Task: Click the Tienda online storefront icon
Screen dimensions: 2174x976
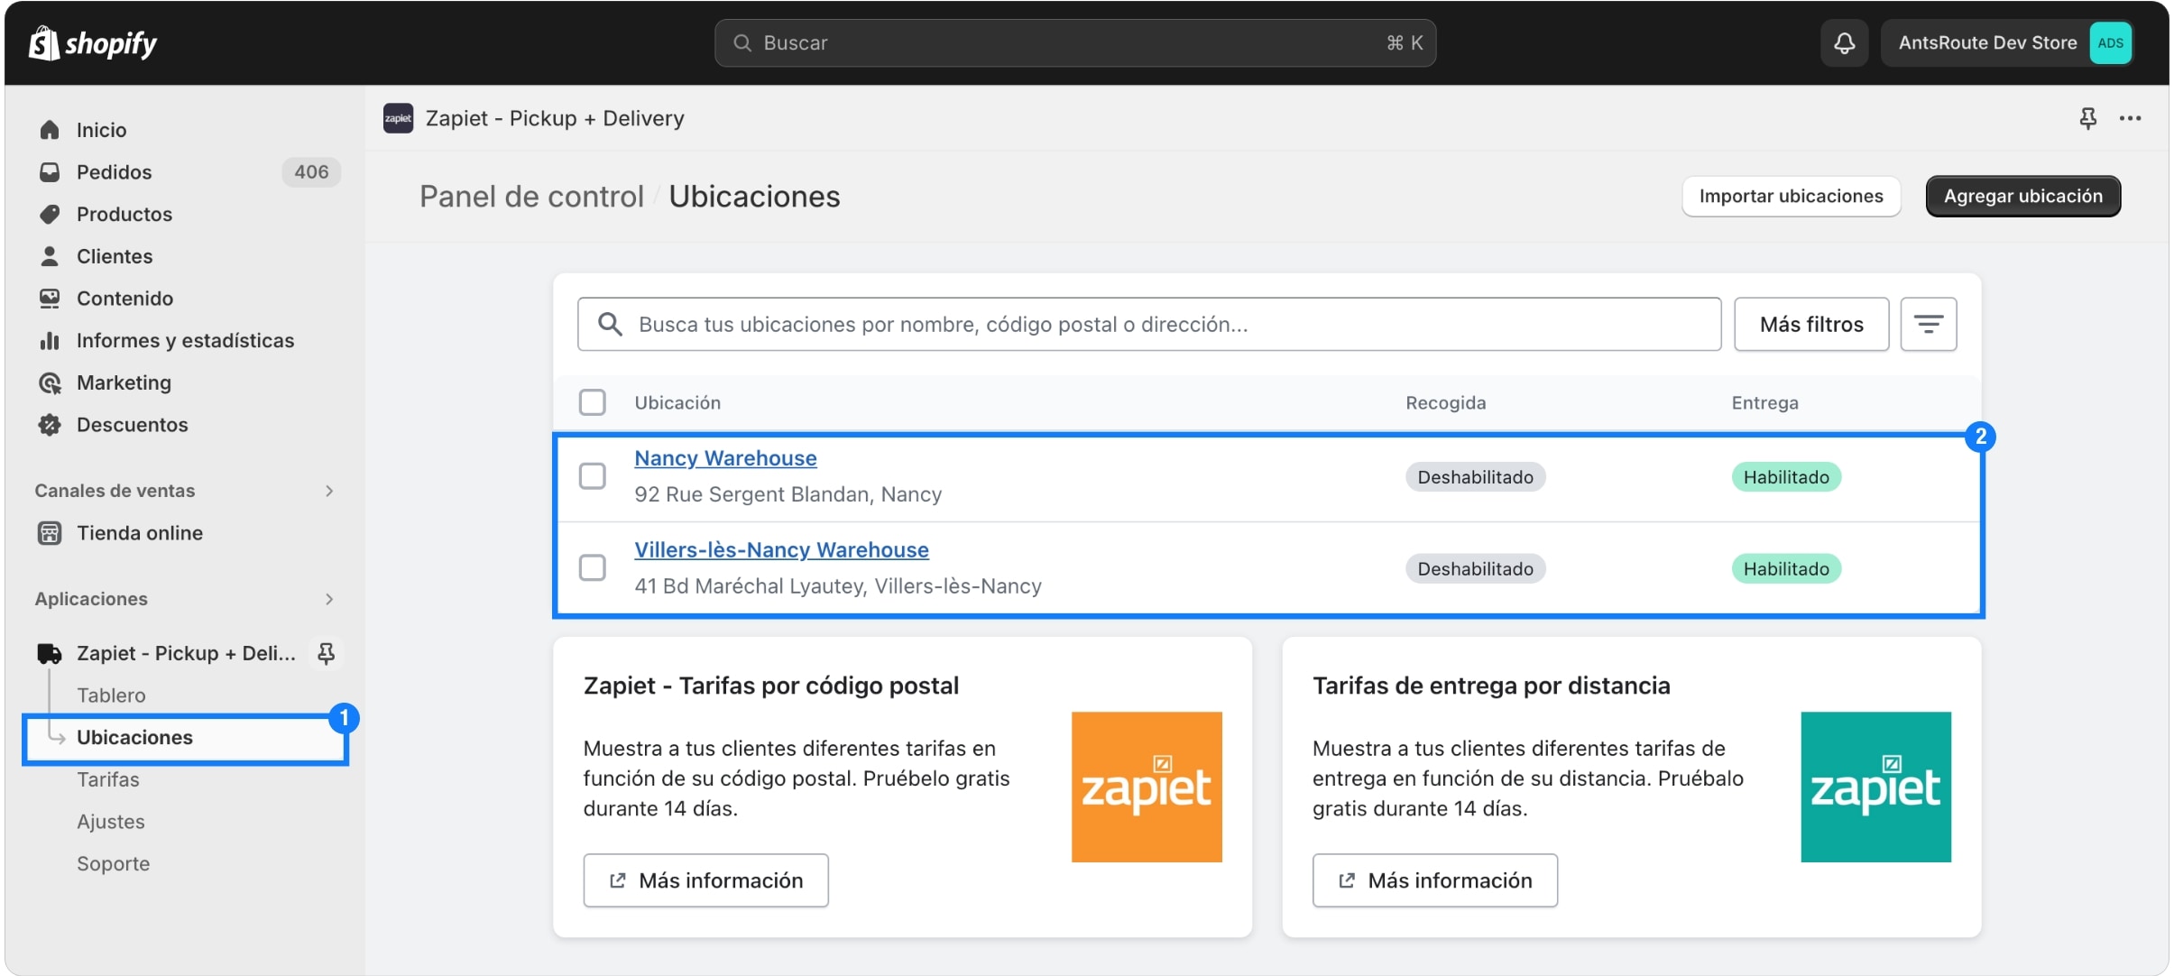Action: pyautogui.click(x=50, y=533)
